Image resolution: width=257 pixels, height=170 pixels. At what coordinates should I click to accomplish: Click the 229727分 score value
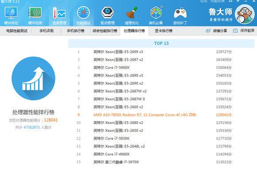tap(224, 52)
